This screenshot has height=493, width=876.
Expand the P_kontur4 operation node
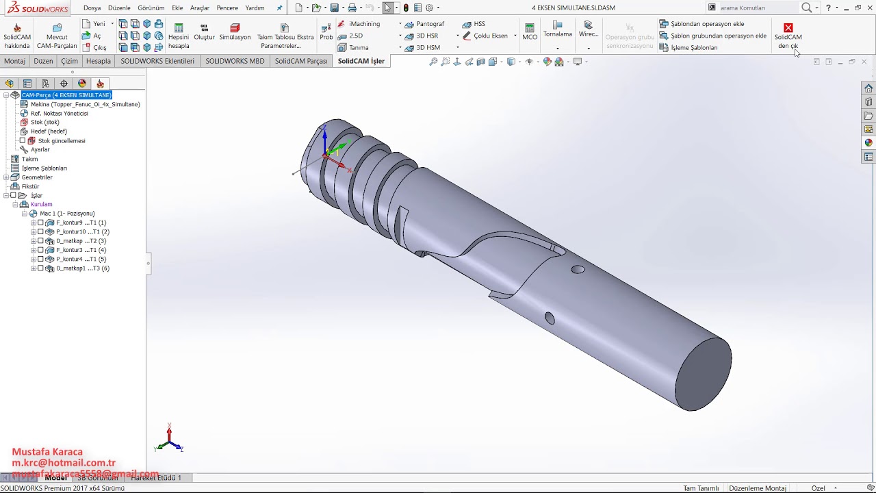[34, 260]
